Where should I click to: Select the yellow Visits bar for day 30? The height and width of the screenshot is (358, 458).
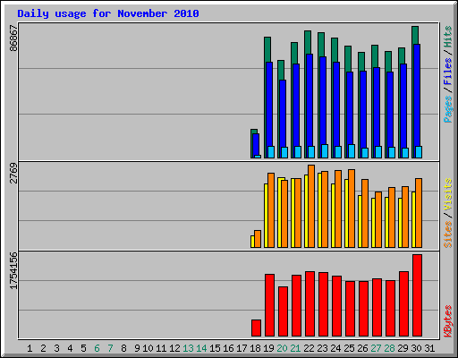pyautogui.click(x=413, y=219)
